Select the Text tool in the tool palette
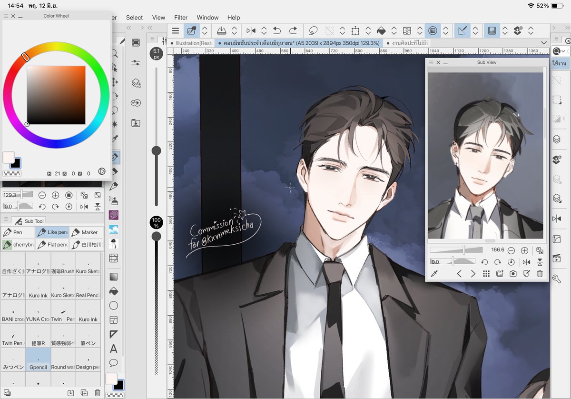This screenshot has width=571, height=399. click(114, 349)
